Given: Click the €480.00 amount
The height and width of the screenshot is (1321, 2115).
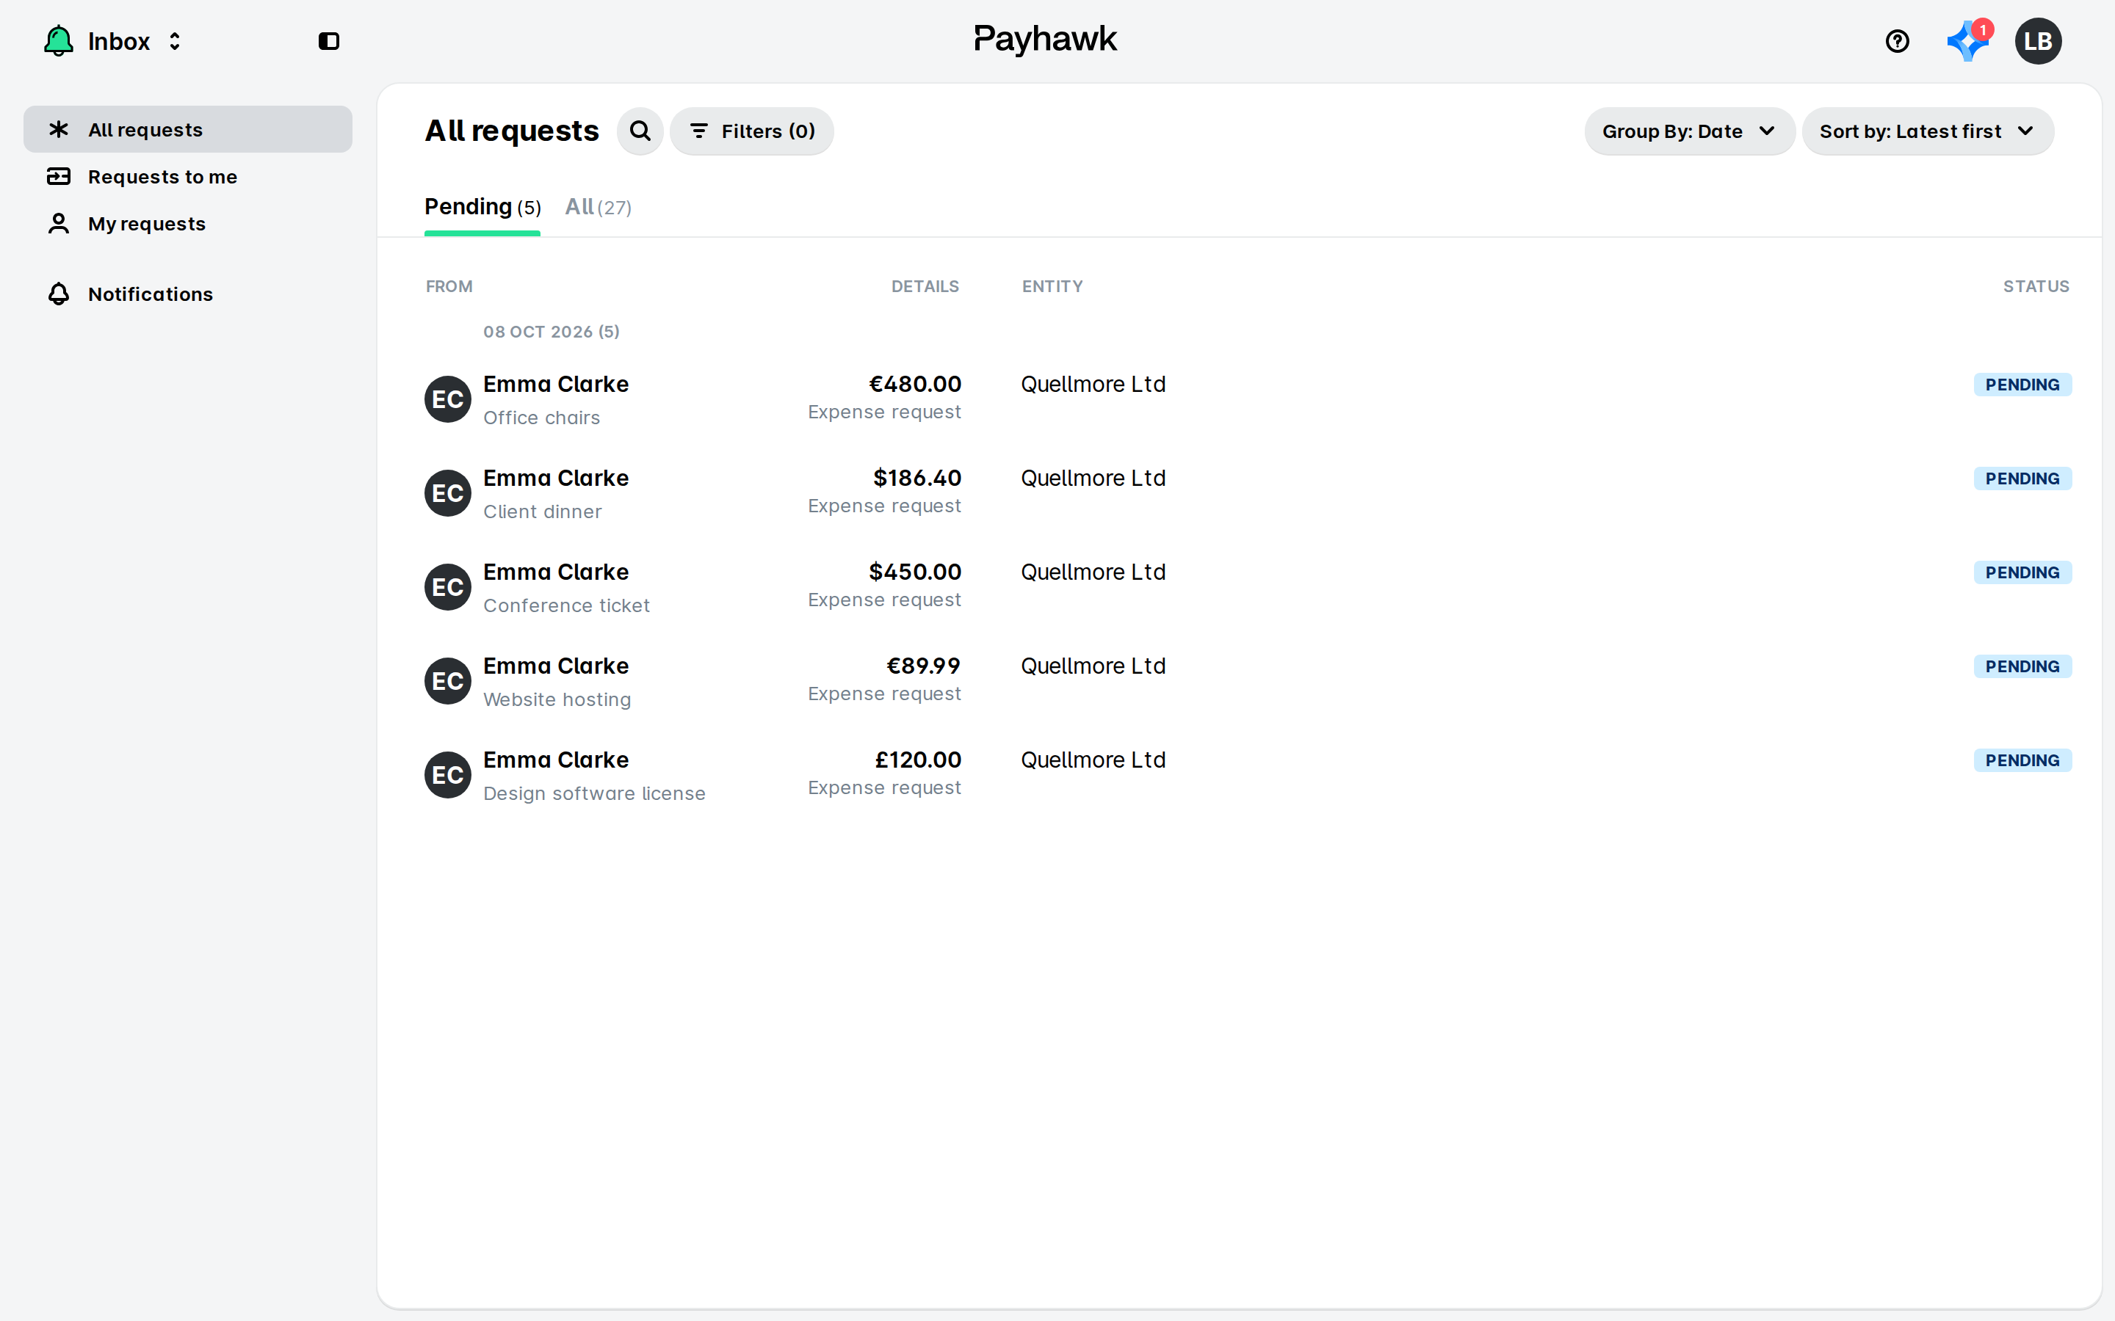Looking at the screenshot, I should (914, 385).
